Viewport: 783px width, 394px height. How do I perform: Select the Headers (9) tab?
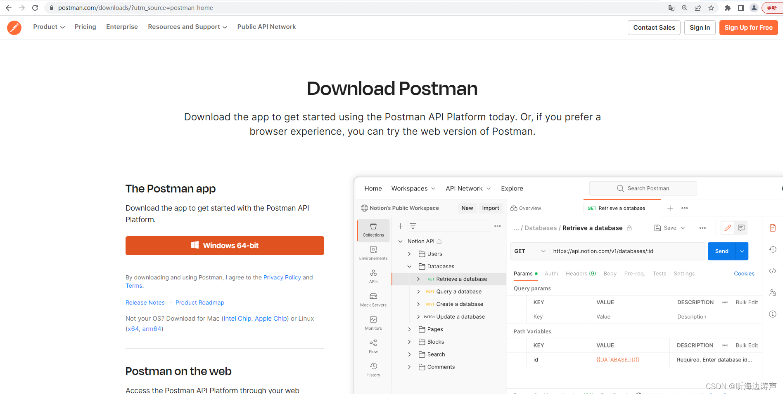click(x=581, y=274)
